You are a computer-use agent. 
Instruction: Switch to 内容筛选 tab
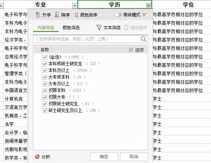pyautogui.click(x=46, y=28)
